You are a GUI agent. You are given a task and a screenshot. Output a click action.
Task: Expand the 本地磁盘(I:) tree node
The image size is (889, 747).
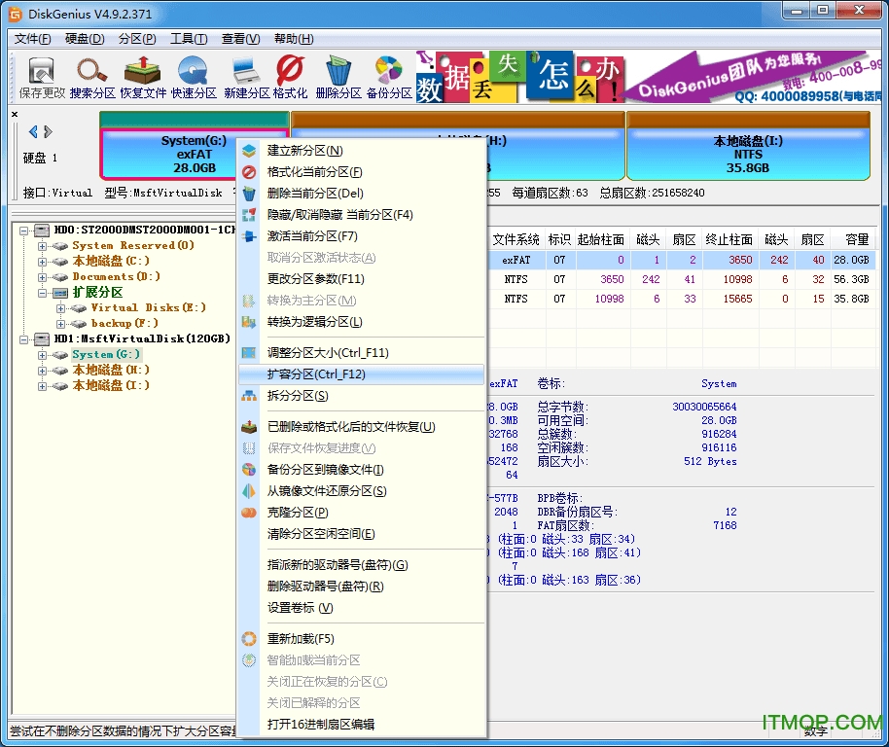(x=42, y=386)
